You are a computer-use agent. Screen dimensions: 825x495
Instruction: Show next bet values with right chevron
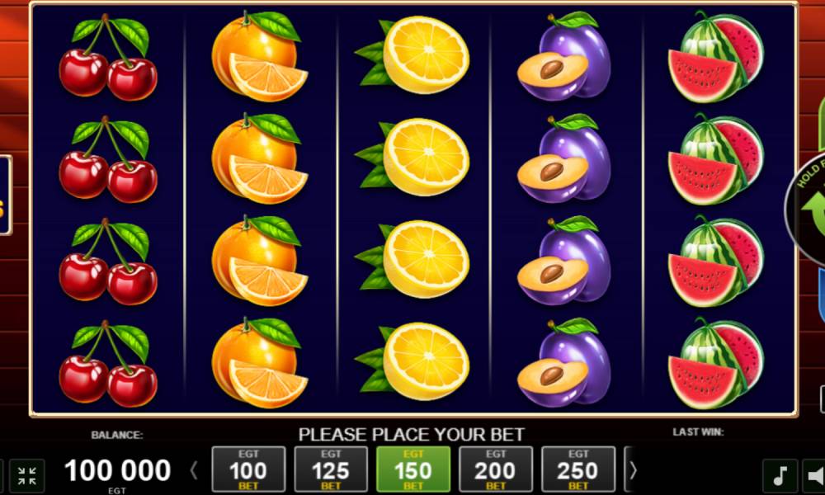point(633,470)
